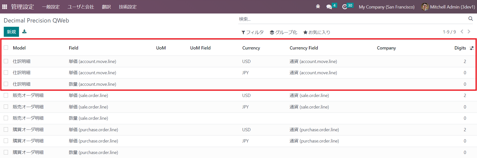Click the debug bug icon
This screenshot has width=477, height=158.
tap(318, 7)
